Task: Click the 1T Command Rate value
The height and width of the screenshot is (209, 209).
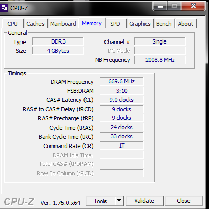Action: (121, 145)
